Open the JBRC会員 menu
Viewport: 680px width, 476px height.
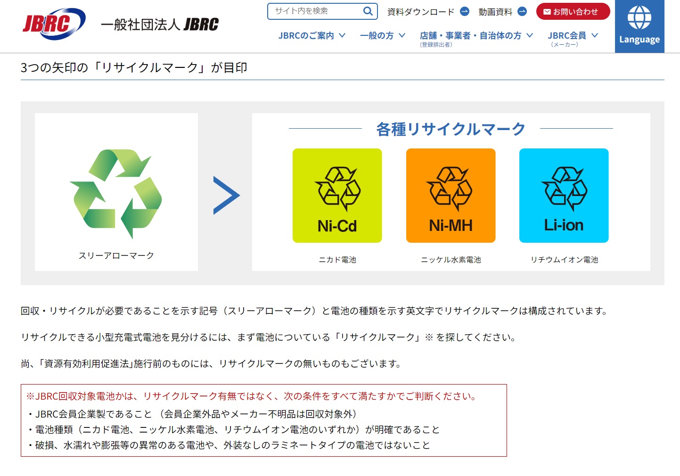click(573, 36)
